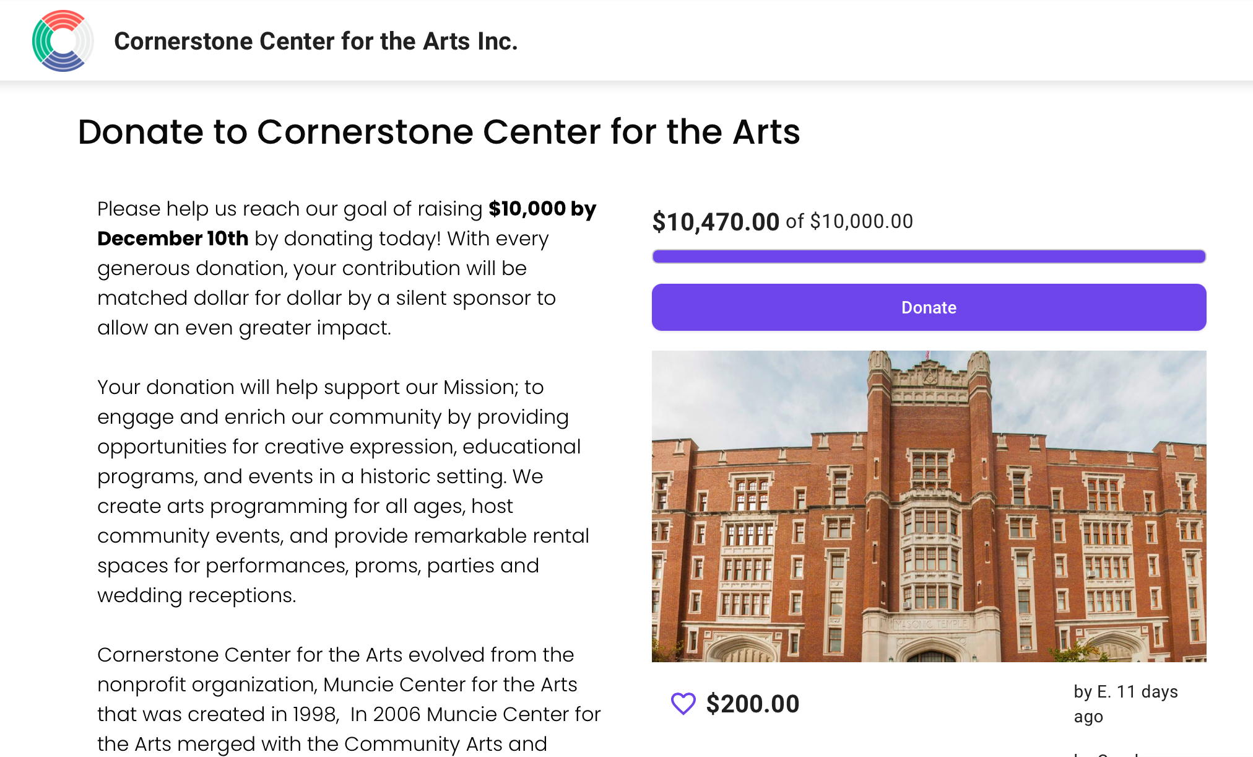Click the purple Donate button
The width and height of the screenshot is (1253, 757).
929,307
